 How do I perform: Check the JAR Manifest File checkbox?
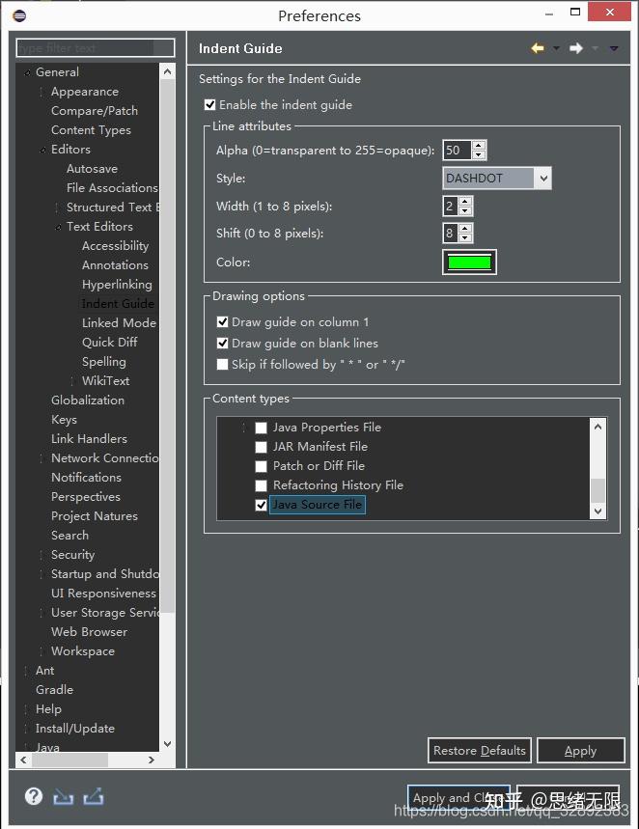(x=261, y=447)
